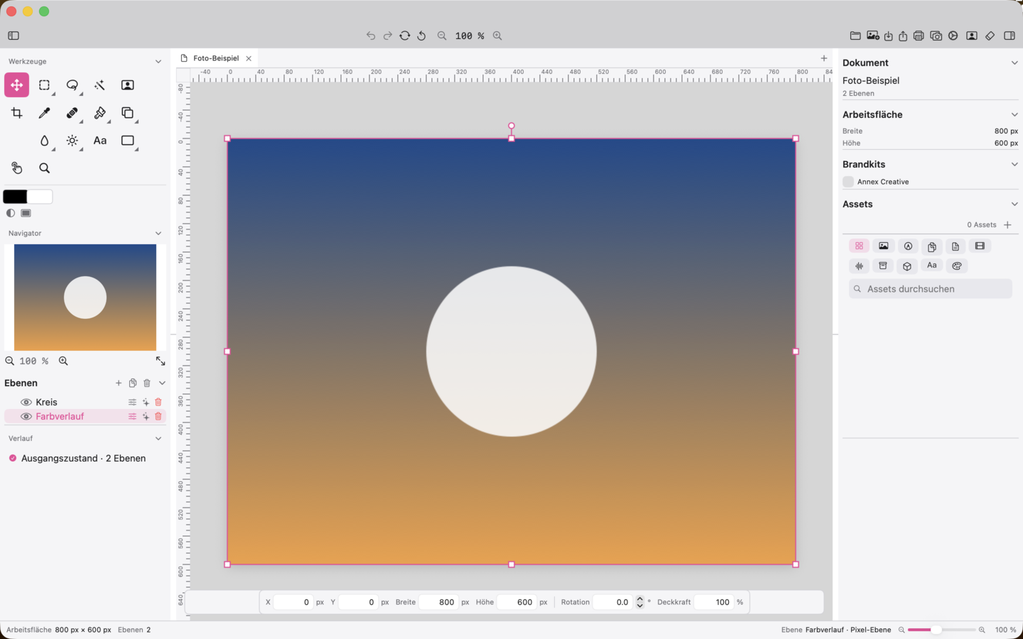
Task: Select Ausgangszustand history entry
Action: coord(83,458)
